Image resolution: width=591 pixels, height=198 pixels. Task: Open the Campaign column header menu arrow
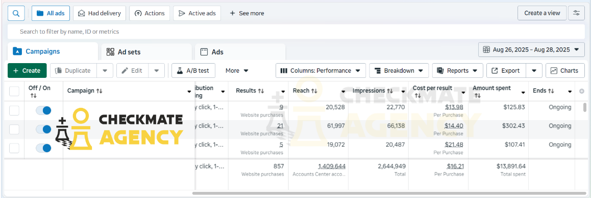pyautogui.click(x=189, y=92)
